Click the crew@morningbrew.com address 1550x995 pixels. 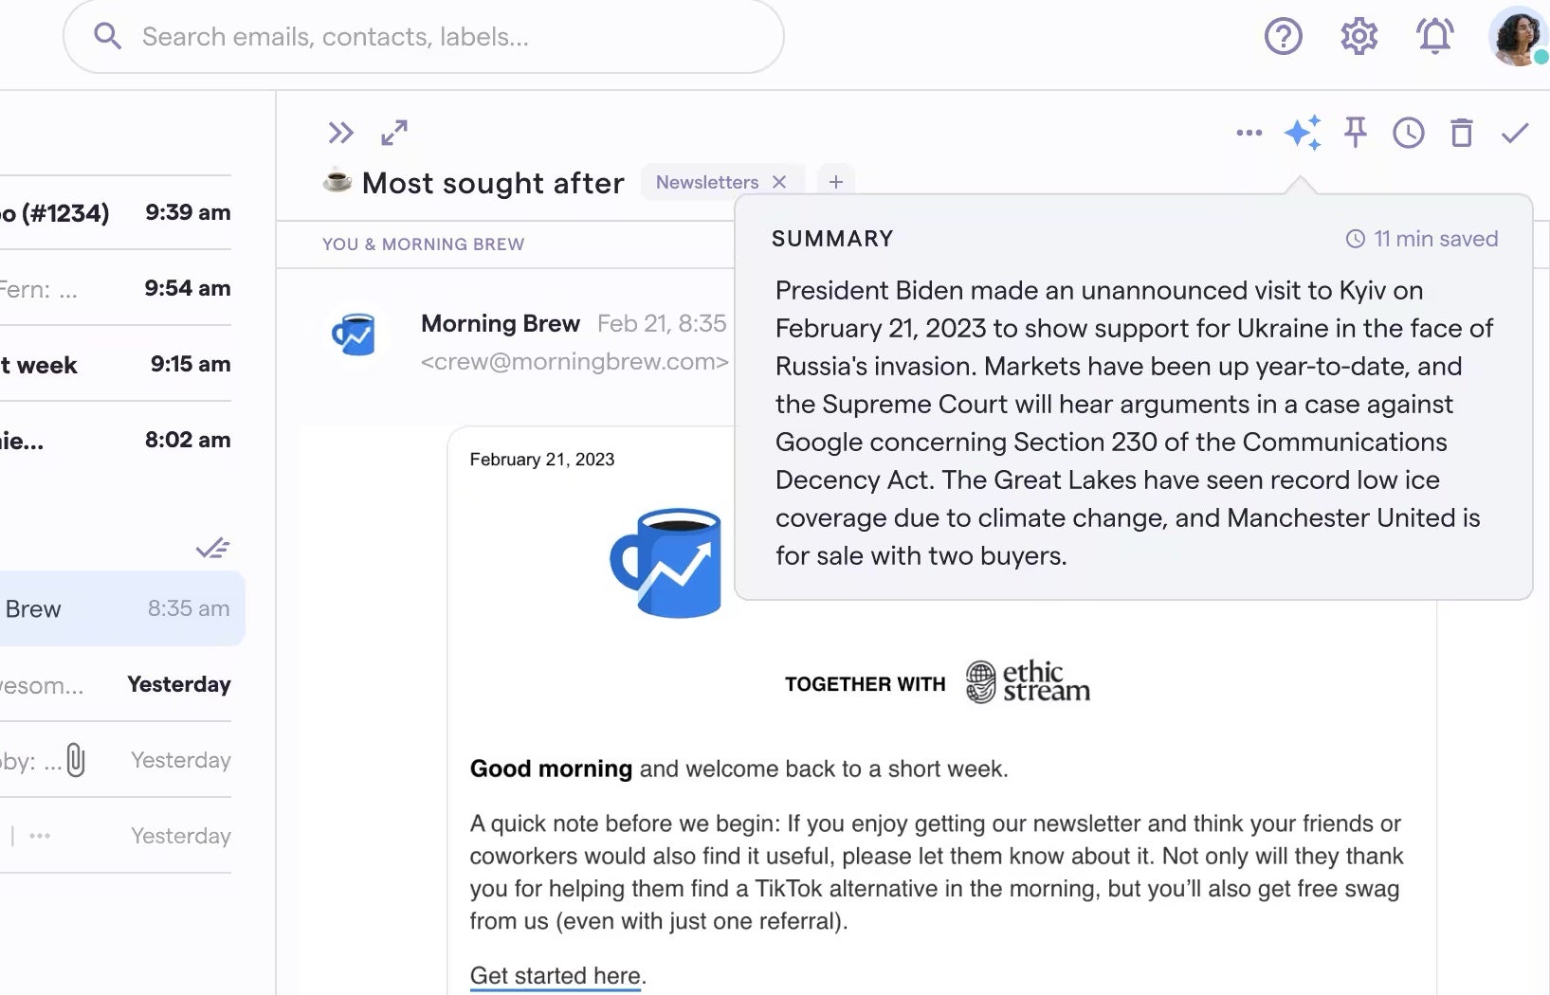coord(574,362)
